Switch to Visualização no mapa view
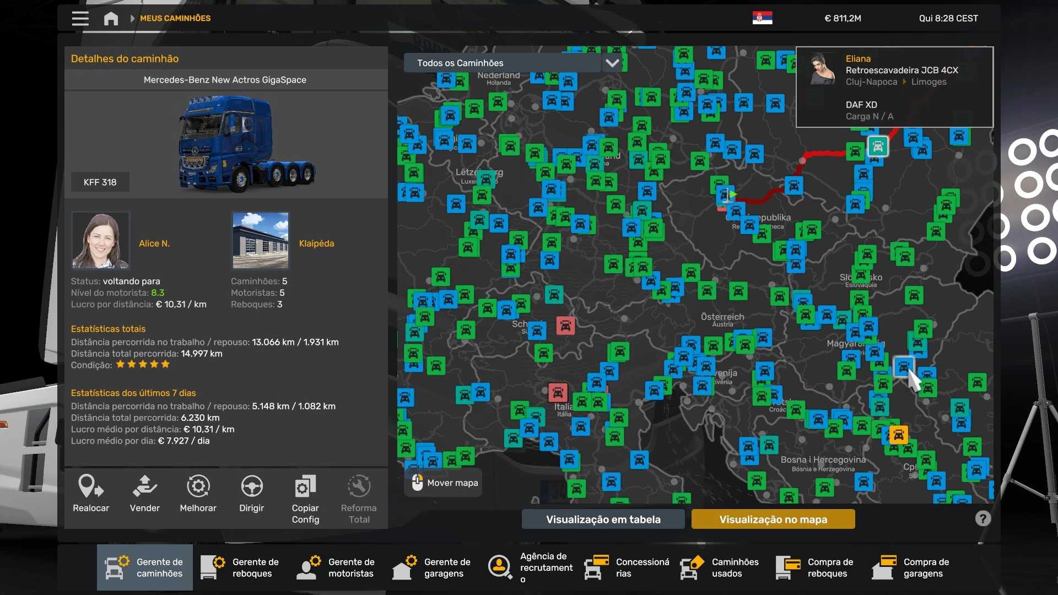 [x=773, y=519]
